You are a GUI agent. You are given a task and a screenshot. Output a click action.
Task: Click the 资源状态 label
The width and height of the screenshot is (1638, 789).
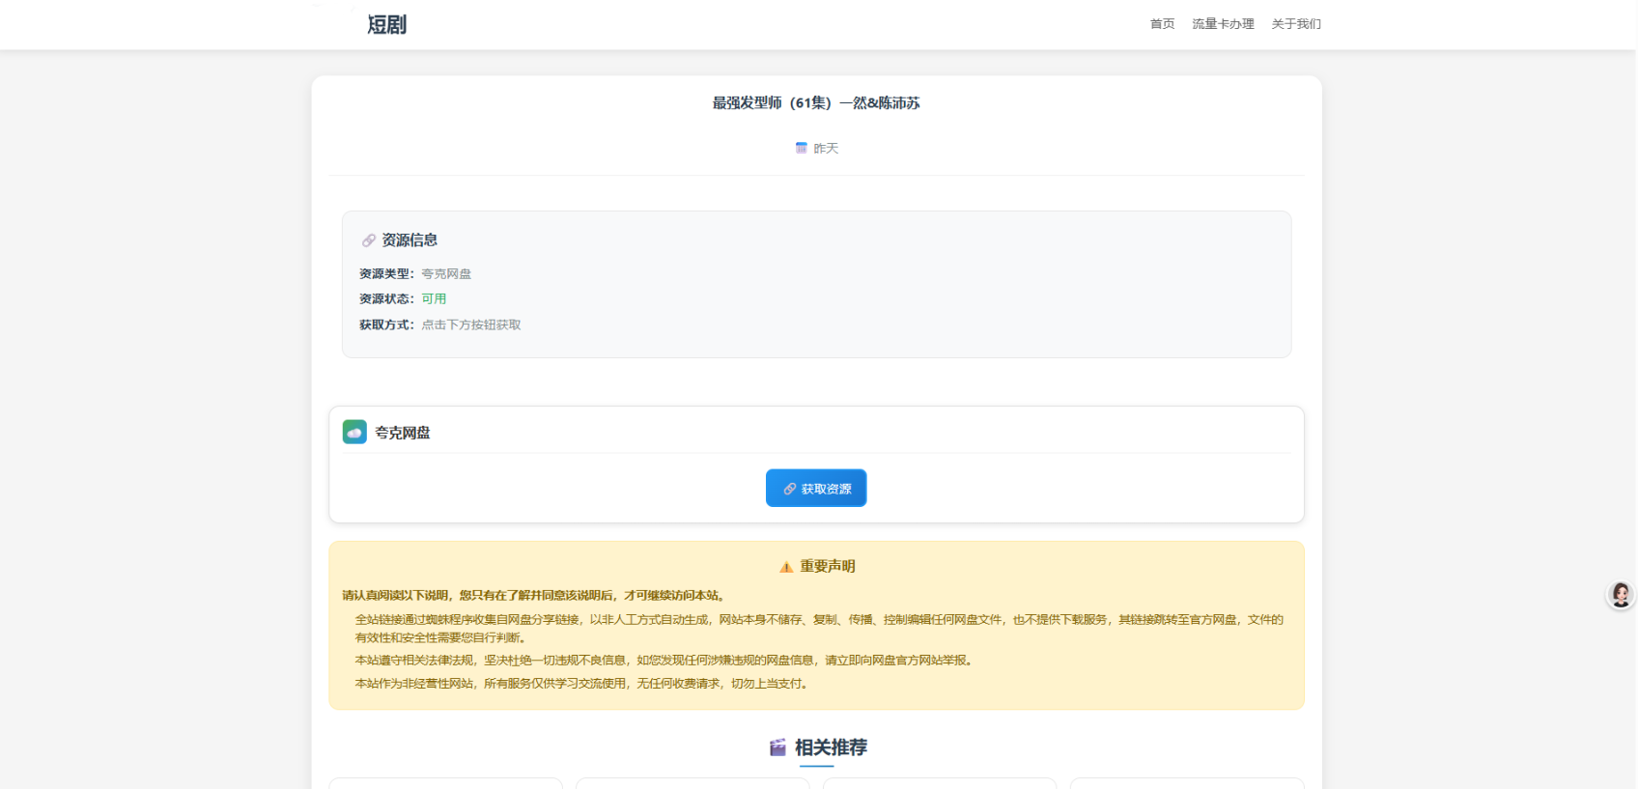386,299
